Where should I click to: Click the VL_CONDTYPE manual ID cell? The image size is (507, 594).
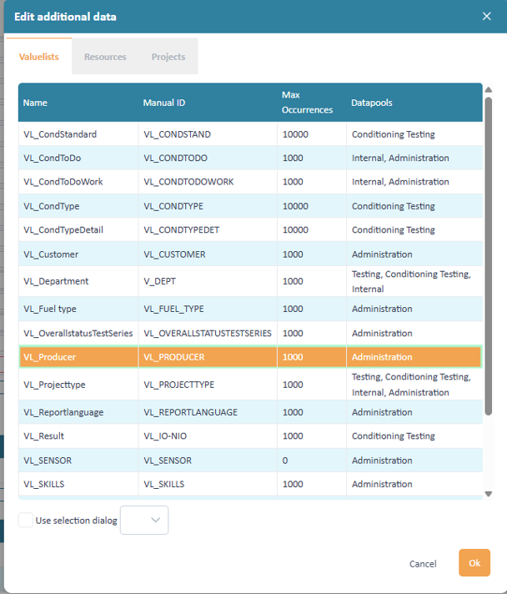pos(208,206)
